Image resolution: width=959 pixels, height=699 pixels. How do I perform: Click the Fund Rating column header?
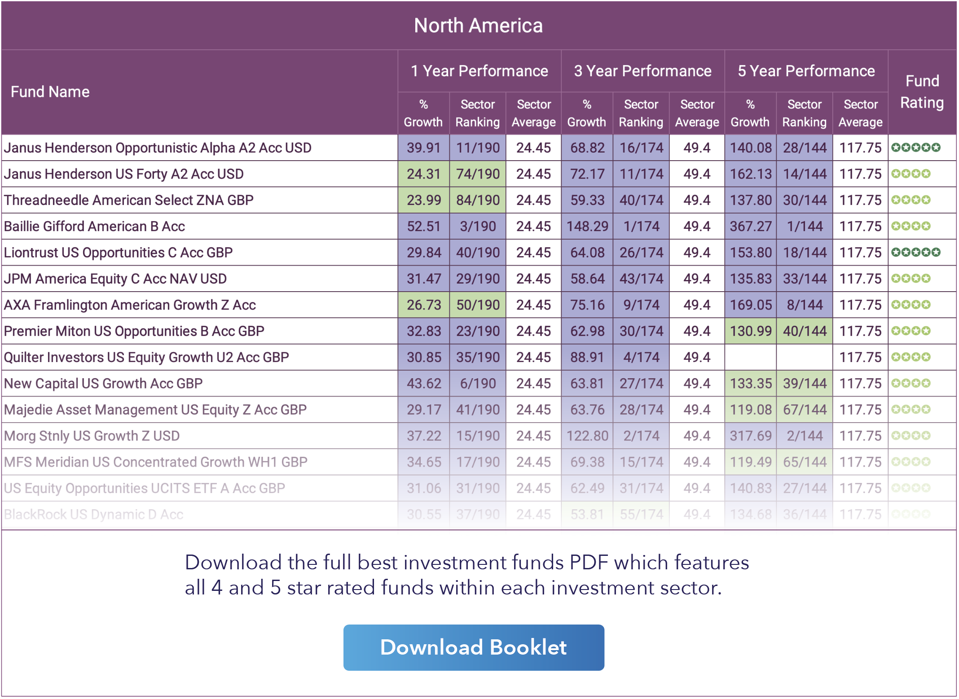[x=922, y=92]
